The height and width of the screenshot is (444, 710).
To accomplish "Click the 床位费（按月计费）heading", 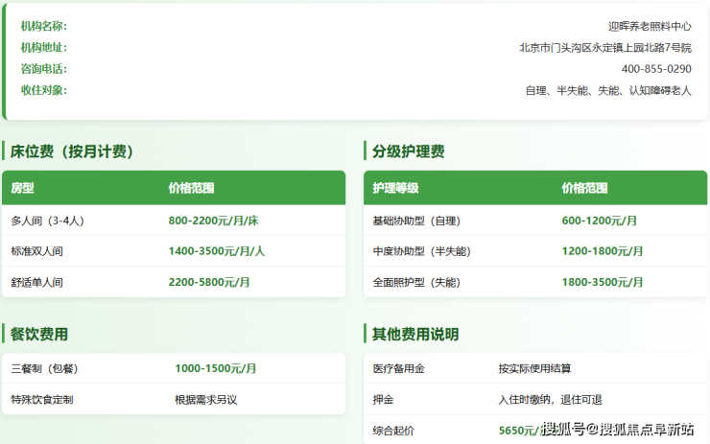I will tap(72, 152).
